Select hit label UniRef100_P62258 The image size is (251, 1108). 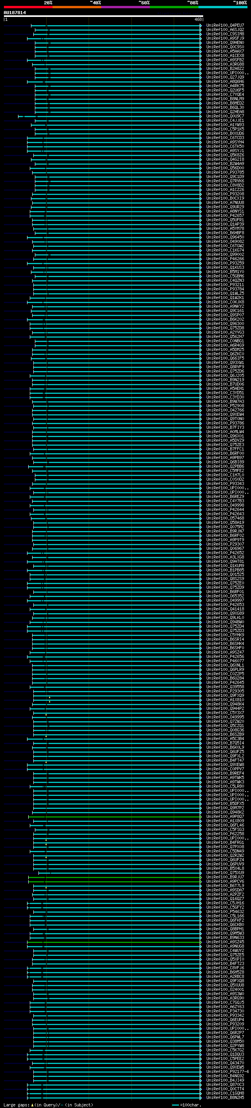(x=225, y=834)
